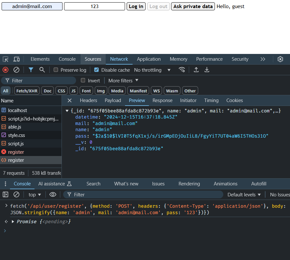Sort by Name column header
The image size is (290, 260).
[x=31, y=101]
